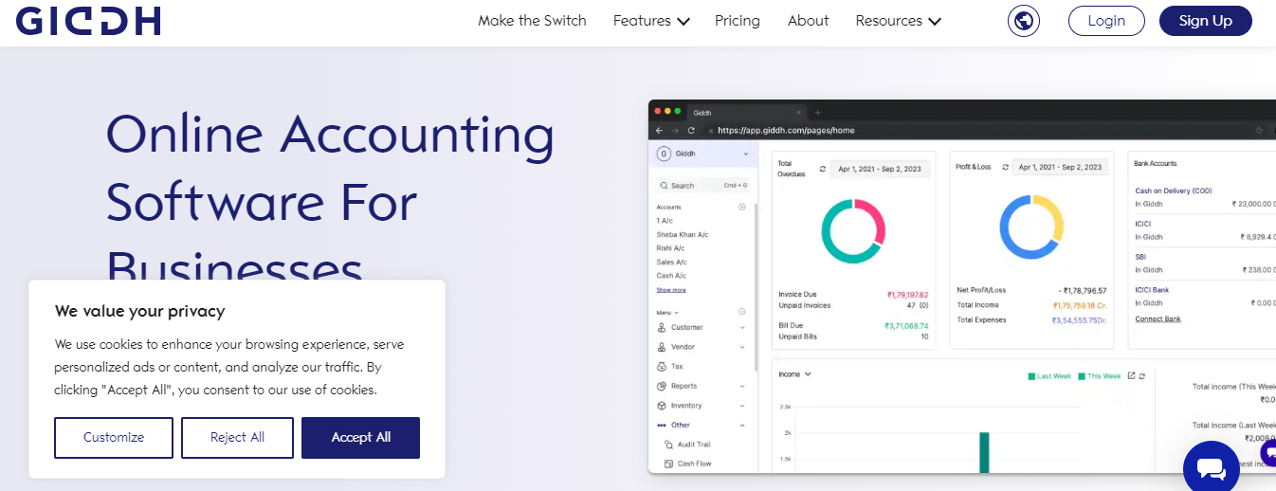Select Rishi A/c account

pos(670,248)
